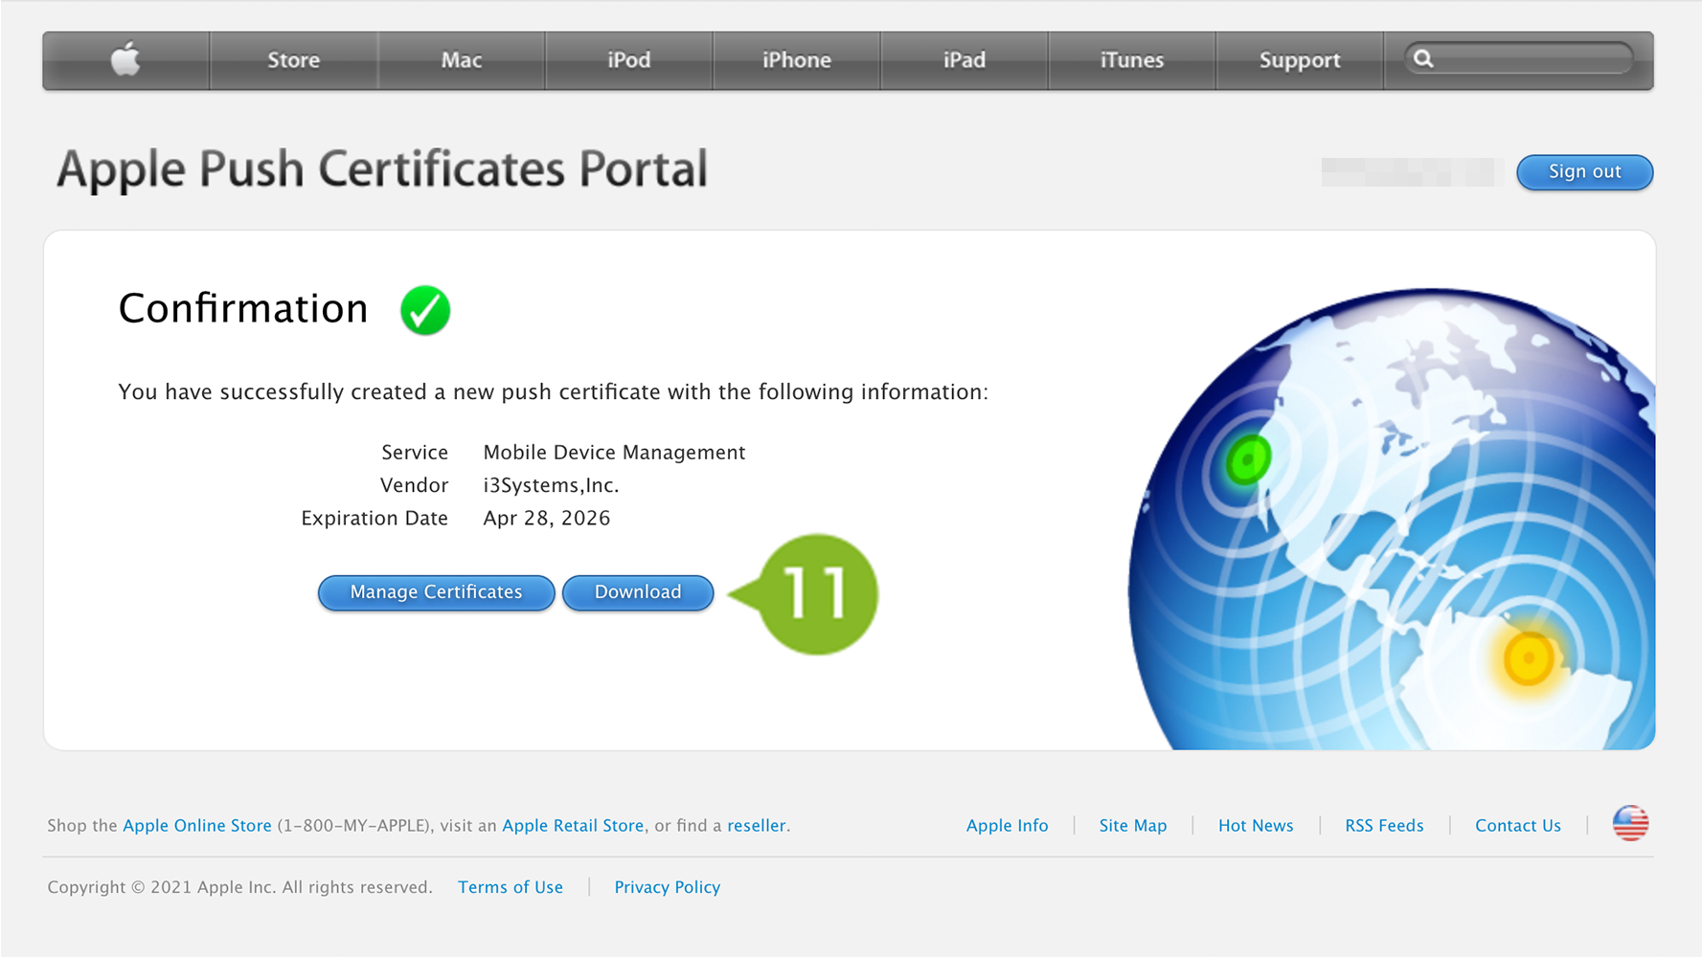Go to the iPod navigation item
Viewport: 1703px width, 957px height.
[x=628, y=60]
